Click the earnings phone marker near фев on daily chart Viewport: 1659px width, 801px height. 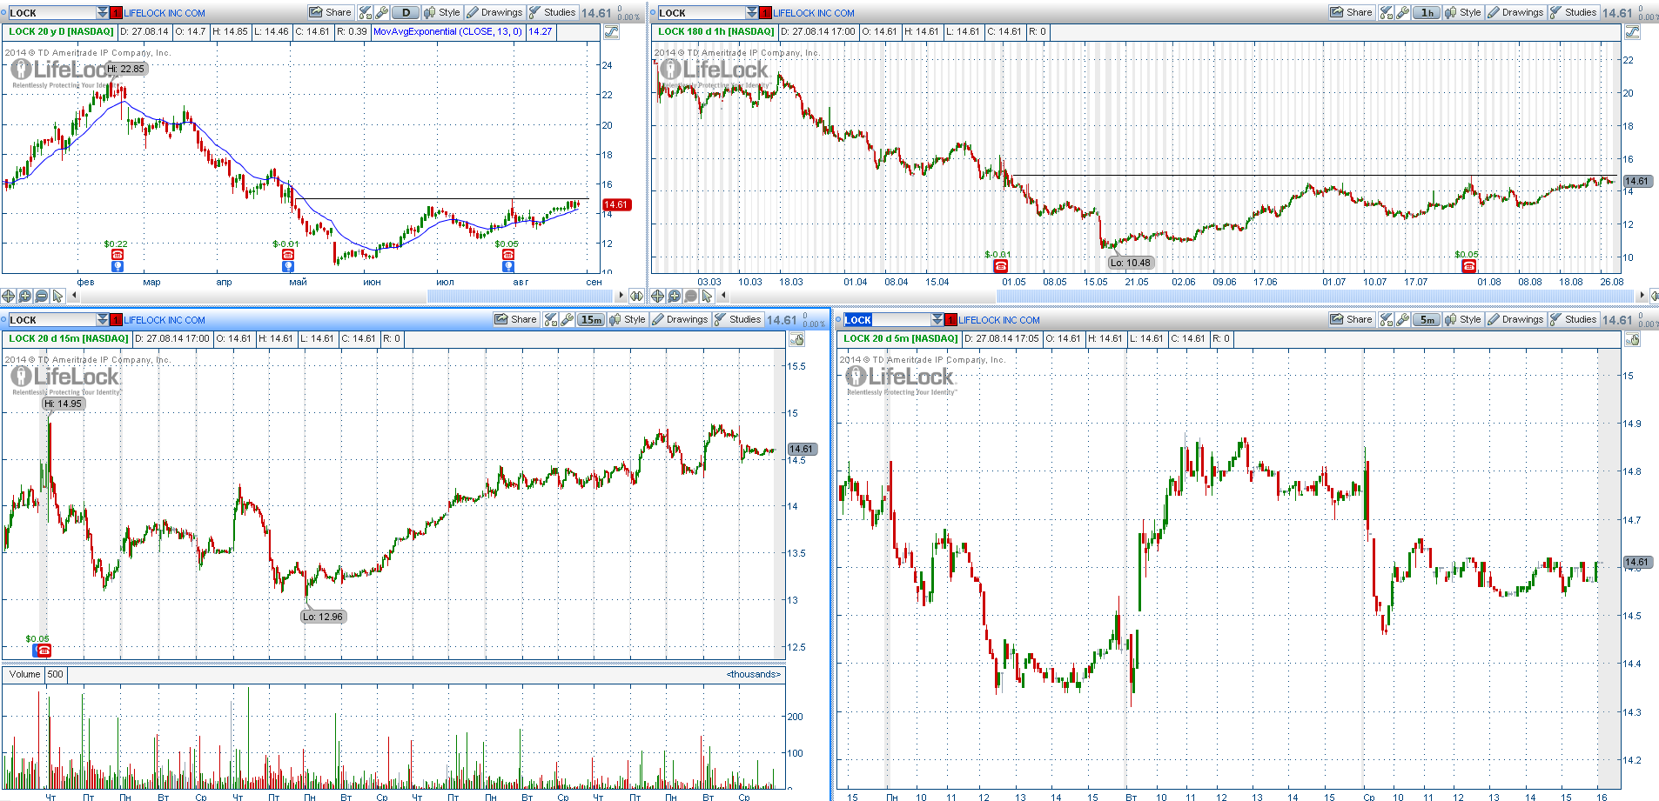117,255
